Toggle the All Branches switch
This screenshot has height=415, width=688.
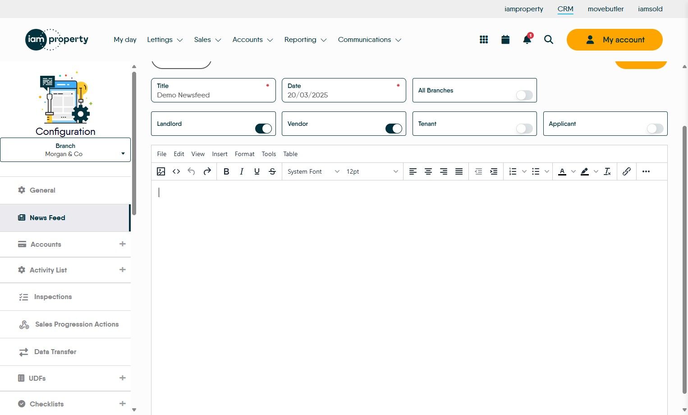pyautogui.click(x=524, y=95)
